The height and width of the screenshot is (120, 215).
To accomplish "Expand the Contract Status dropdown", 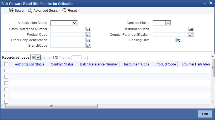I will (168, 23).
